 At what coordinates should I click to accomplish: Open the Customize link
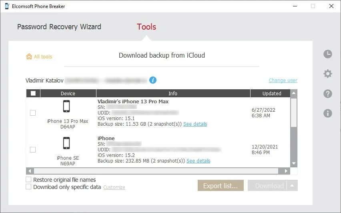click(114, 187)
